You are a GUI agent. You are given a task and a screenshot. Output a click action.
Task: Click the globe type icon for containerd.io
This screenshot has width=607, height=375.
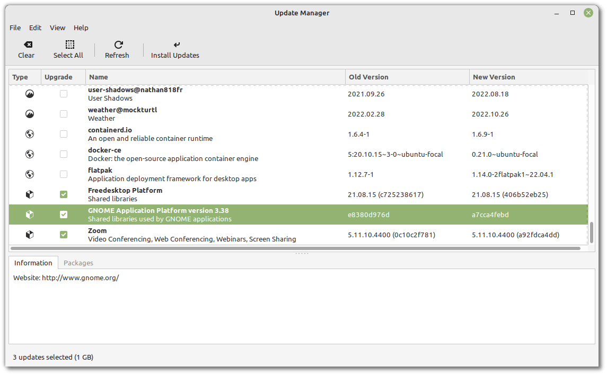(30, 134)
